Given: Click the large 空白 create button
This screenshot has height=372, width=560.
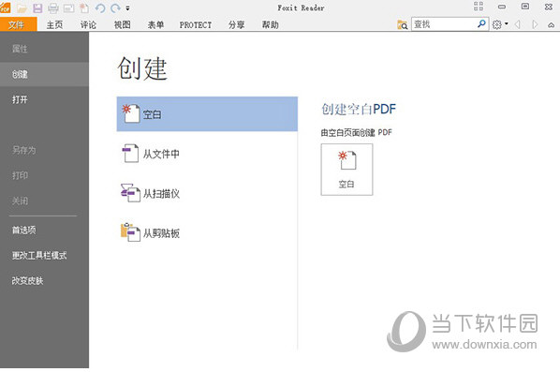Looking at the screenshot, I should point(346,170).
